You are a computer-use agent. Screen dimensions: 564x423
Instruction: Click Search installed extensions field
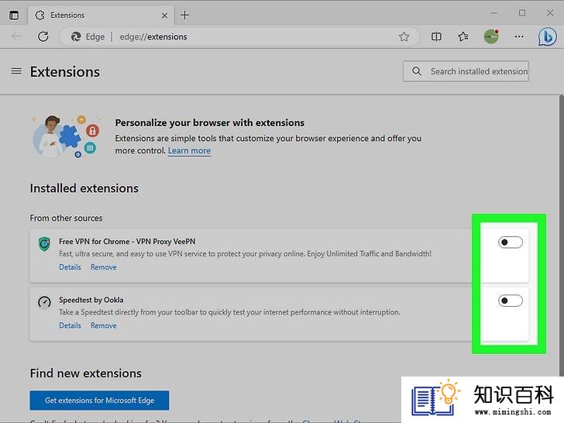[466, 71]
